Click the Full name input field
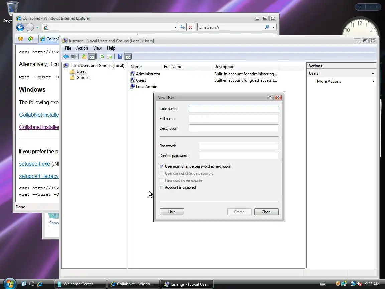Screen dimensions: 385x289 click(x=234, y=118)
